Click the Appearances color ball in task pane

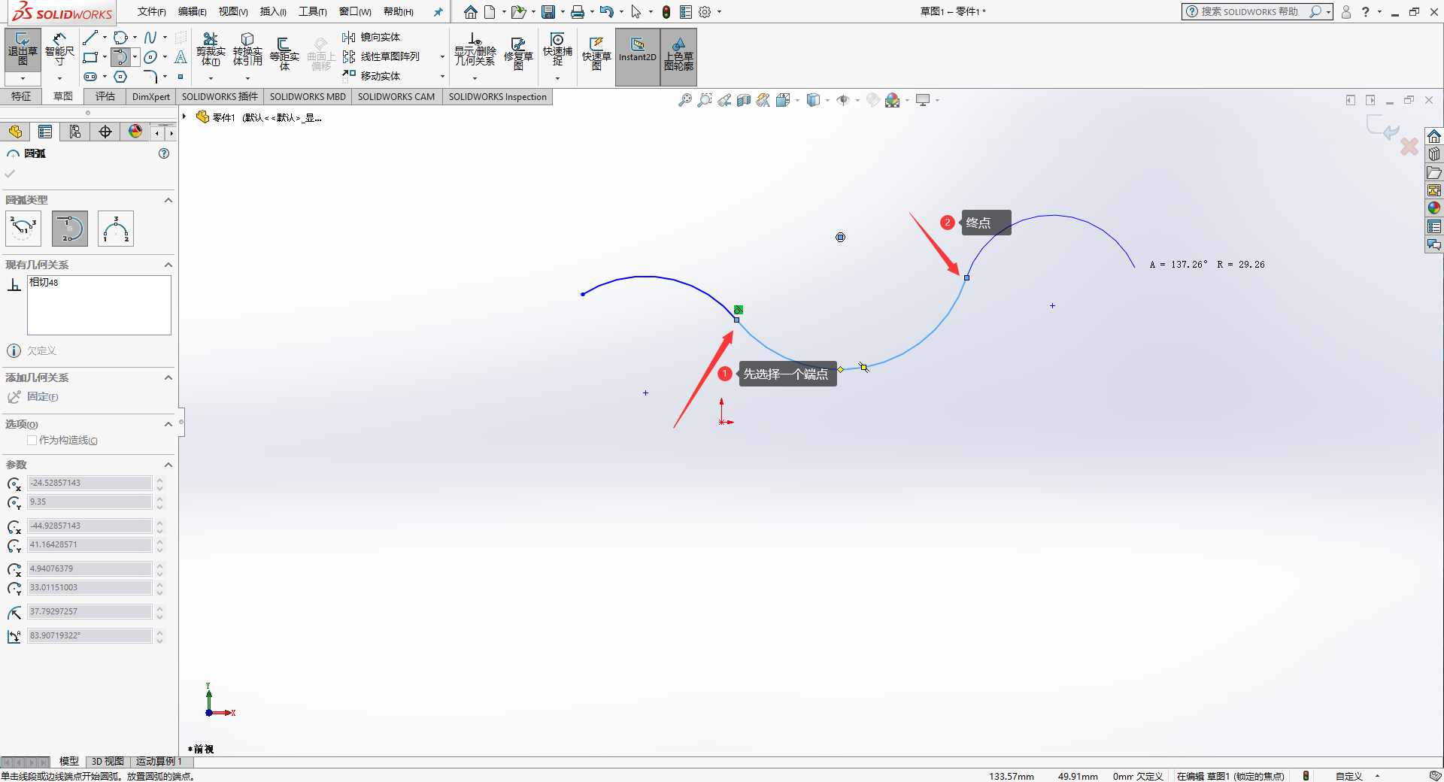click(x=1434, y=208)
